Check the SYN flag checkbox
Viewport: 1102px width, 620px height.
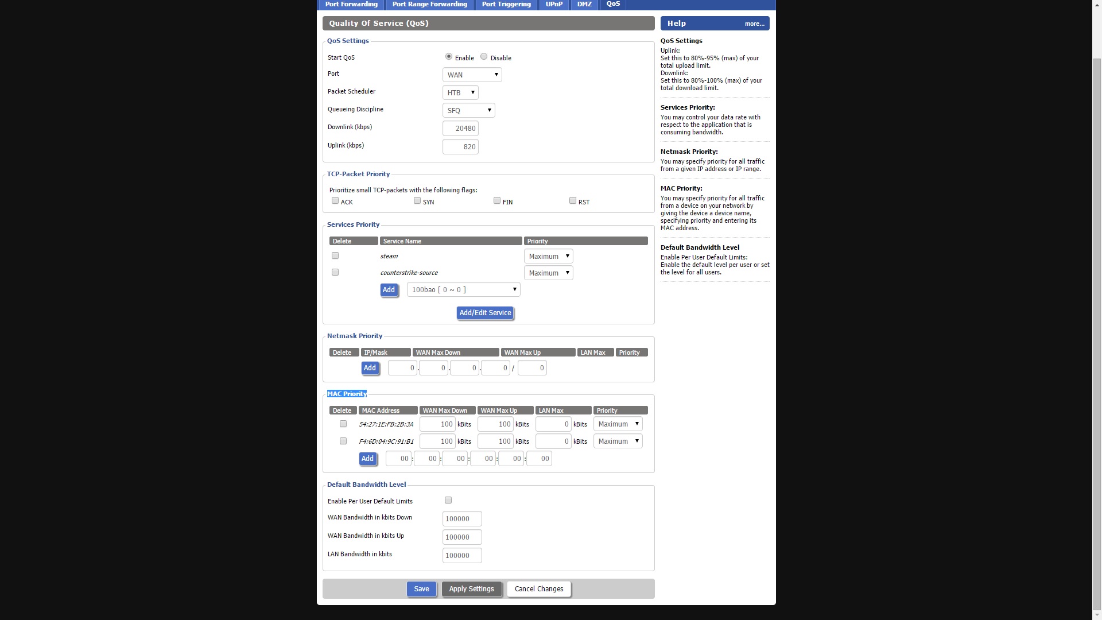click(x=417, y=201)
